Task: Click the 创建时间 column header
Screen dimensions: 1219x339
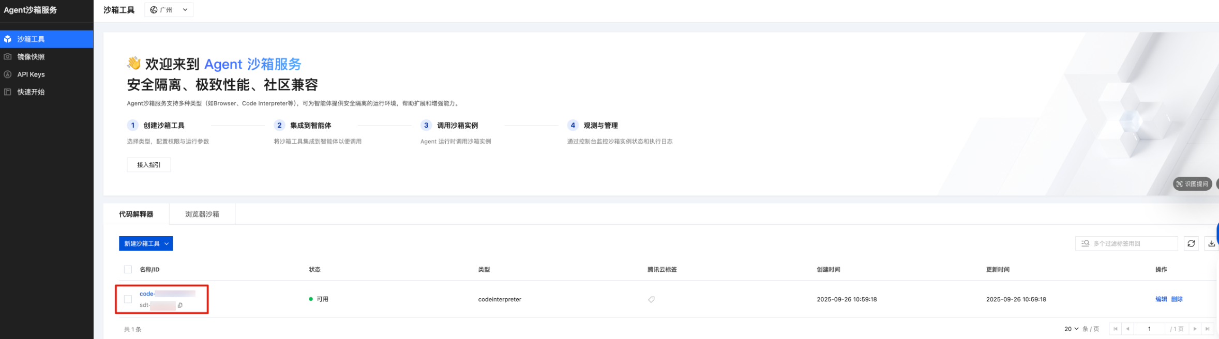Action: pyautogui.click(x=829, y=269)
